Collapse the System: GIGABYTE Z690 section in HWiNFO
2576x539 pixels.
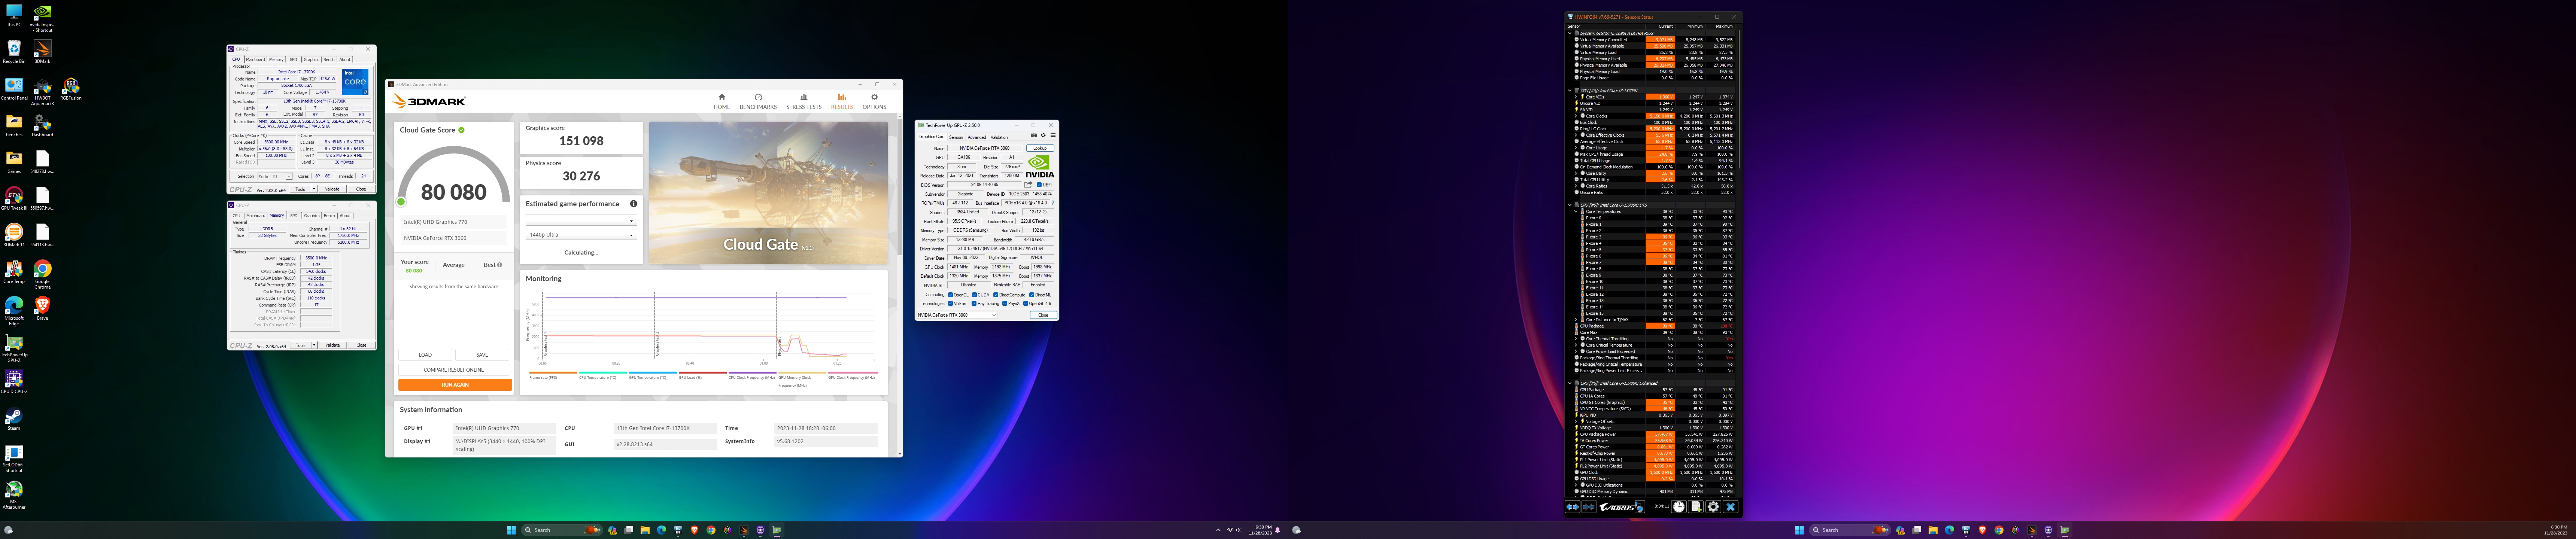pyautogui.click(x=1570, y=34)
